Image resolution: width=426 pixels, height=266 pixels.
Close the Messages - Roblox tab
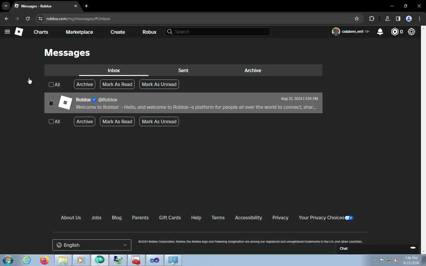pos(76,6)
